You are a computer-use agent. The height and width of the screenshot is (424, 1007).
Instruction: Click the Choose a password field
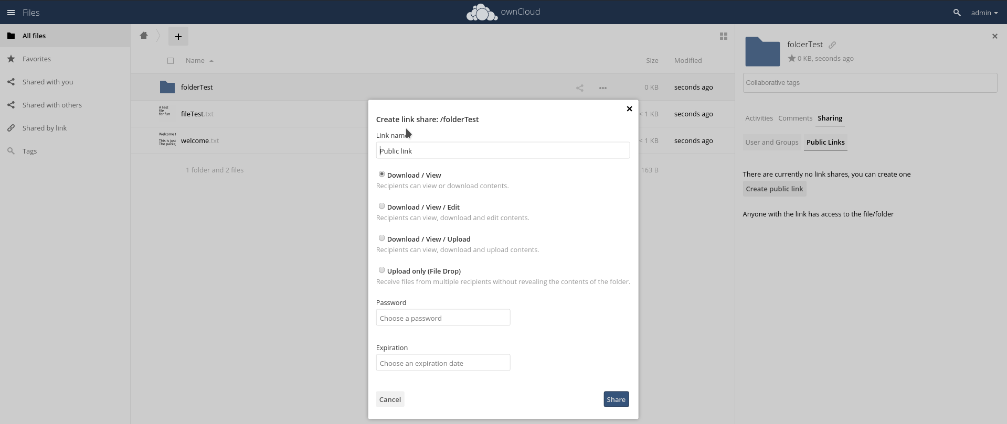pyautogui.click(x=443, y=318)
